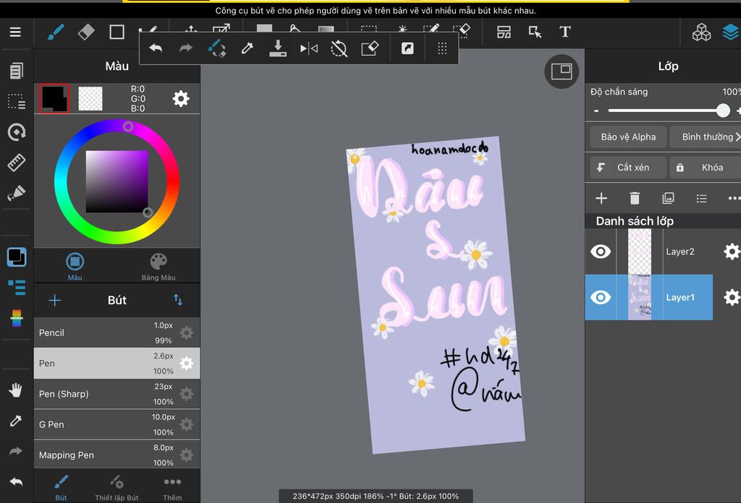Screen dimensions: 741x503
Task: Undo using the floating toolbar arrow
Action: pos(156,48)
